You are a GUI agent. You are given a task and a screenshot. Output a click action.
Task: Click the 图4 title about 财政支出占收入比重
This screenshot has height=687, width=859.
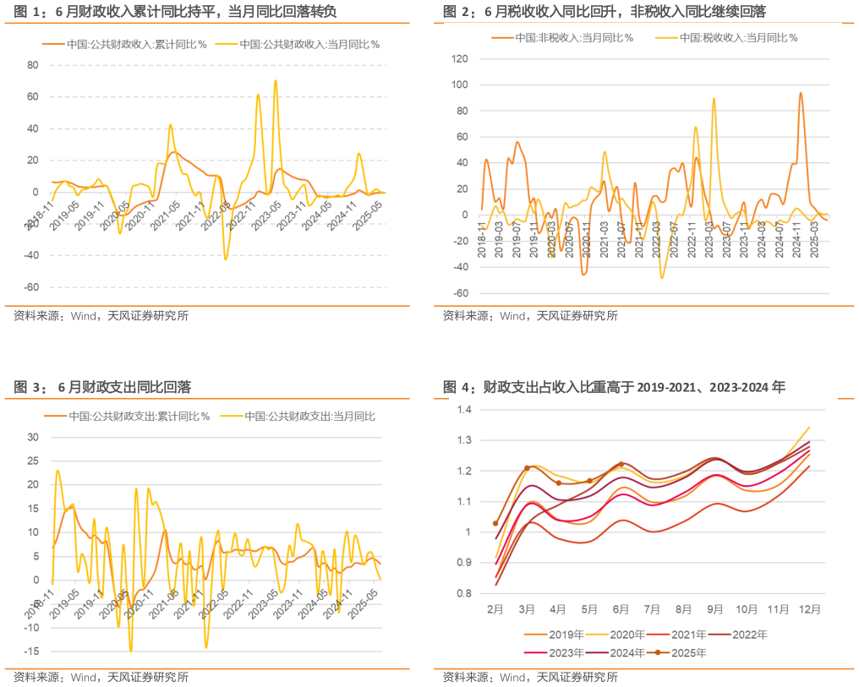click(614, 387)
